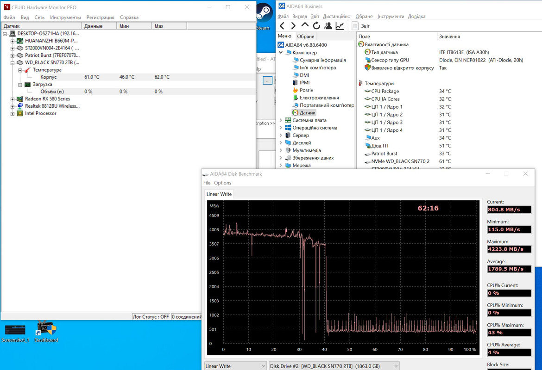The width and height of the screenshot is (542, 370).
Task: Click Steam desktop shortcut icon
Action: pyautogui.click(x=264, y=17)
